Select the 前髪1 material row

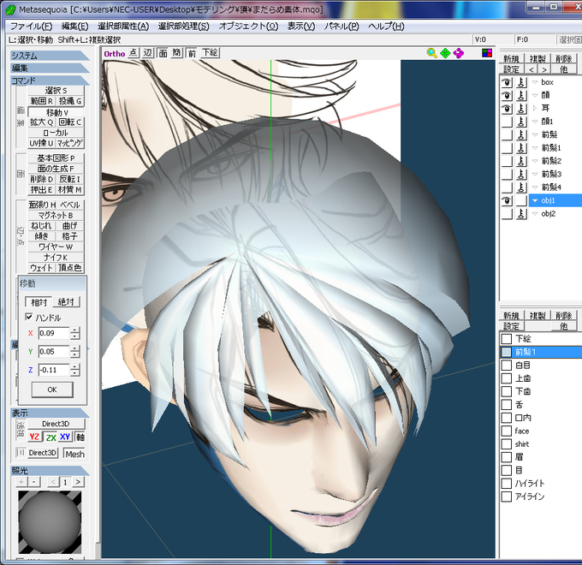click(541, 352)
